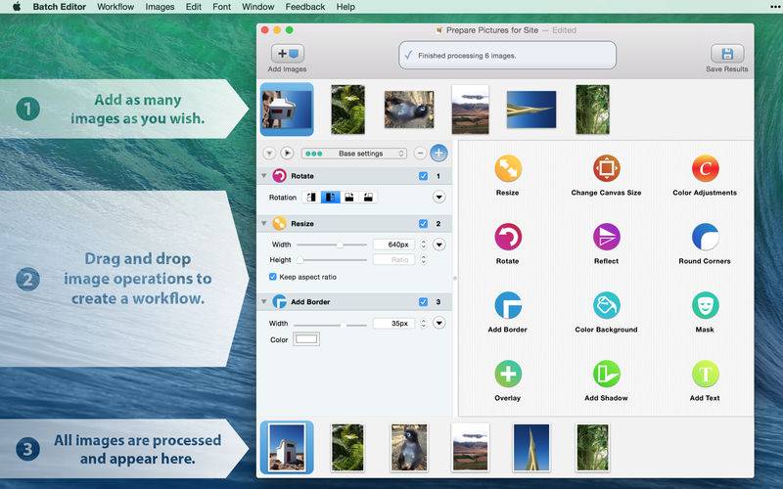Select the penguin source image thumbnail
Viewport: 783px width, 489px height.
(x=409, y=110)
